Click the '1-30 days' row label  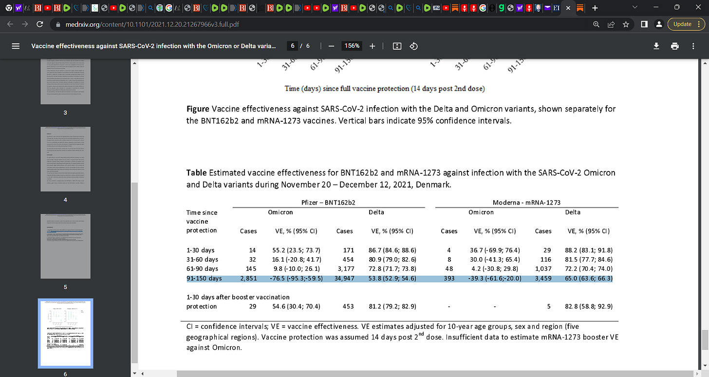(x=201, y=250)
